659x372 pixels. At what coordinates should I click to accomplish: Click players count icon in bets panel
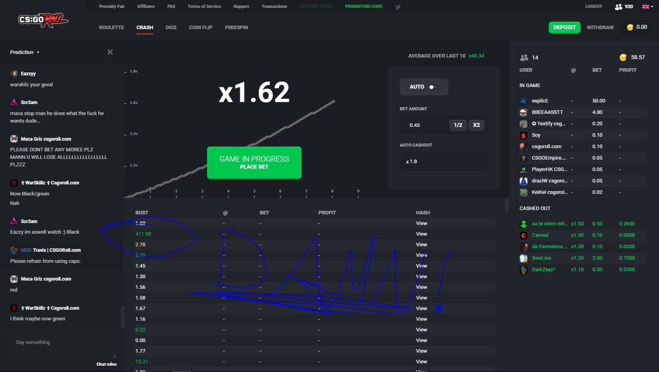coord(524,58)
